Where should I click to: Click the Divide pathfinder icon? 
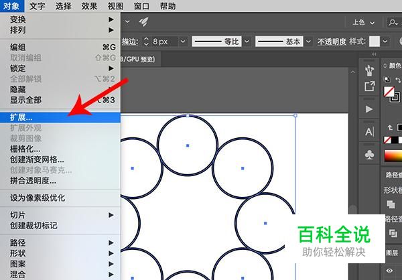(393, 233)
